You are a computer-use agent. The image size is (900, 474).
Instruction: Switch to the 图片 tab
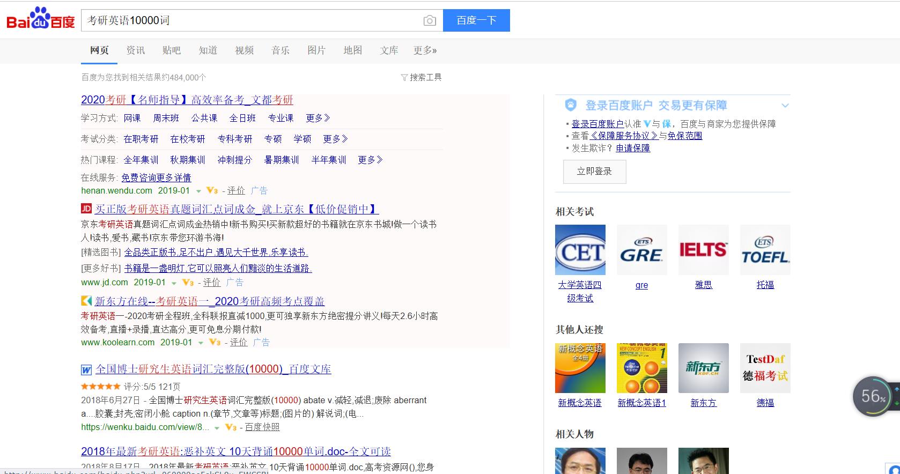point(316,50)
